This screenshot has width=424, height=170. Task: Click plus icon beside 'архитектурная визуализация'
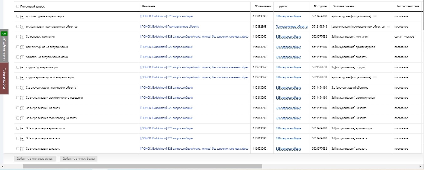(x=22, y=16)
